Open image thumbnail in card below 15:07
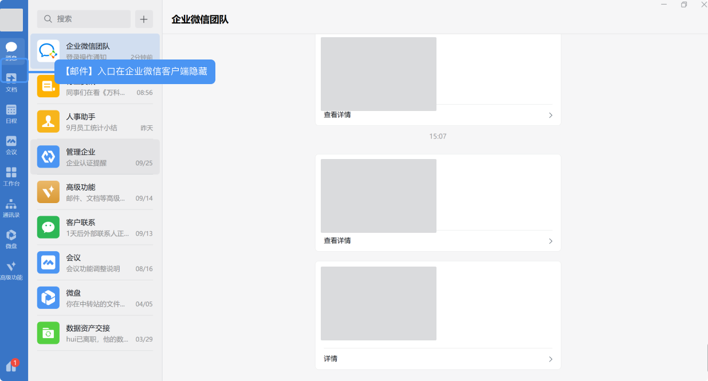708x381 pixels. tap(379, 196)
